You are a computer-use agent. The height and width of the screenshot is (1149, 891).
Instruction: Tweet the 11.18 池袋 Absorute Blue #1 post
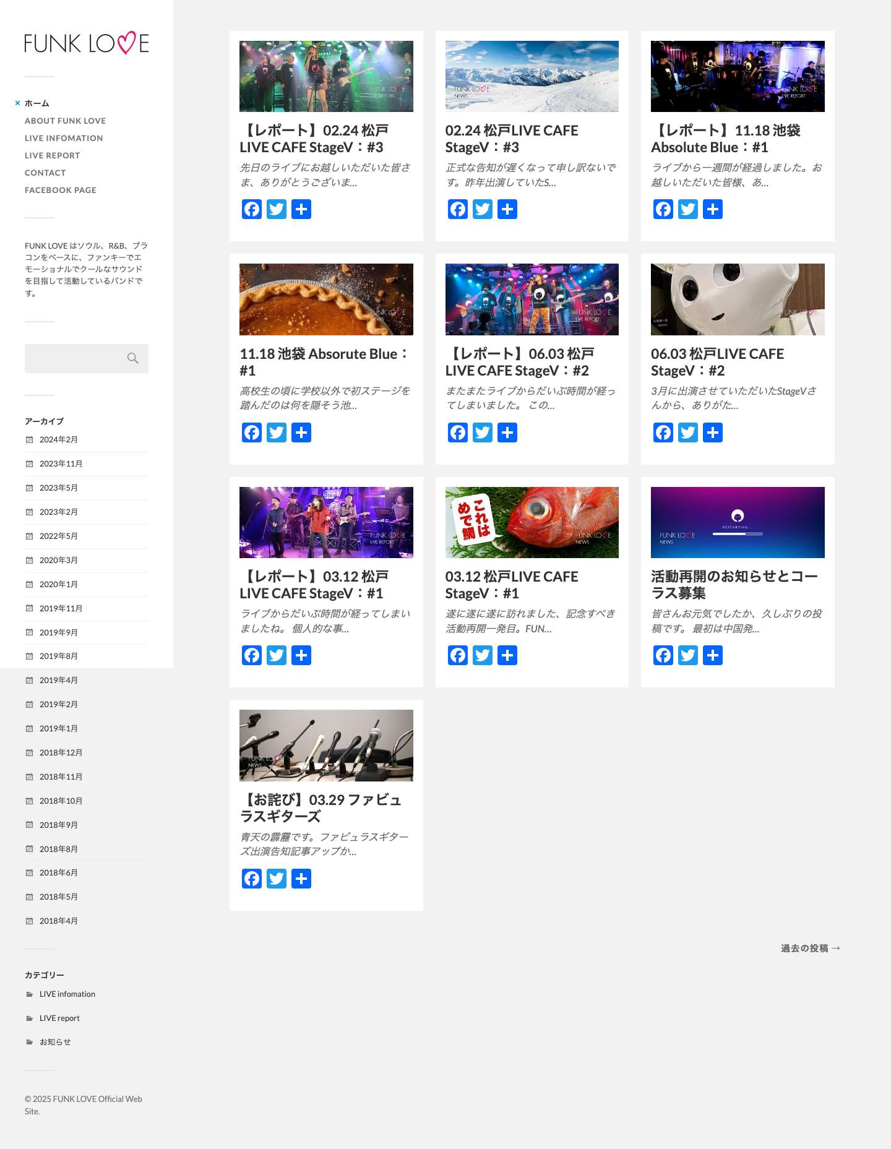pyautogui.click(x=277, y=432)
